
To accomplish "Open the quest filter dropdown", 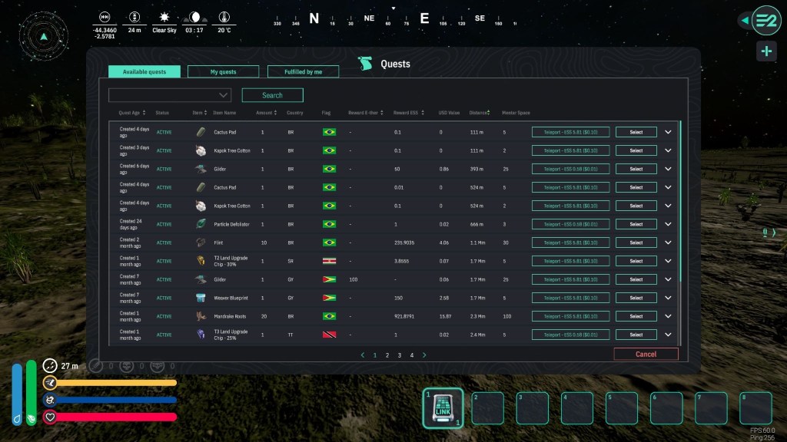I will (170, 95).
